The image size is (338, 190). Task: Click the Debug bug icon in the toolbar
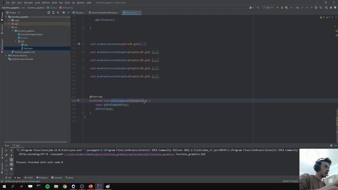(282, 7)
